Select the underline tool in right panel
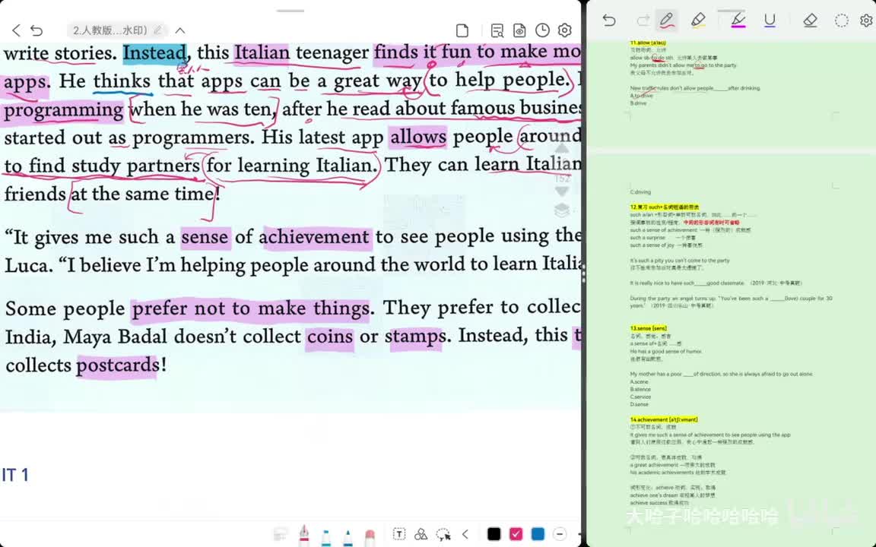Viewport: 876px width, 547px height. coord(770,21)
